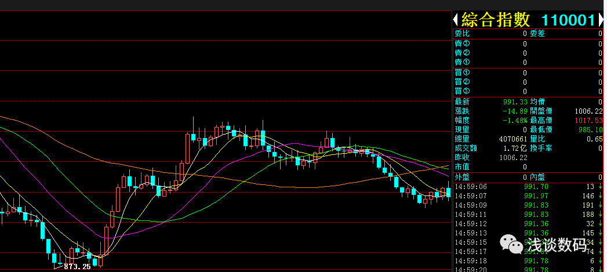Click the 委差 label
Viewport: 607px width, 272px height.
[x=537, y=34]
